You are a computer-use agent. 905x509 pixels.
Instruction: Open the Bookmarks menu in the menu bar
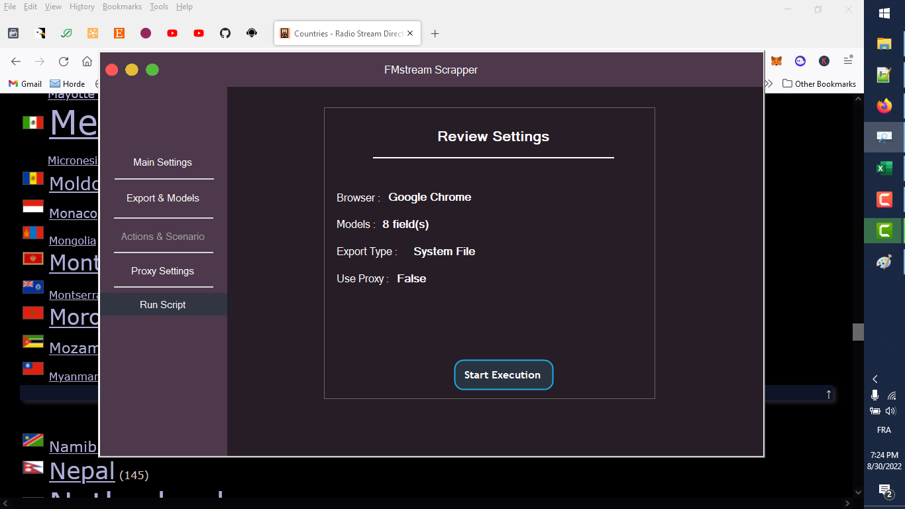click(x=122, y=6)
